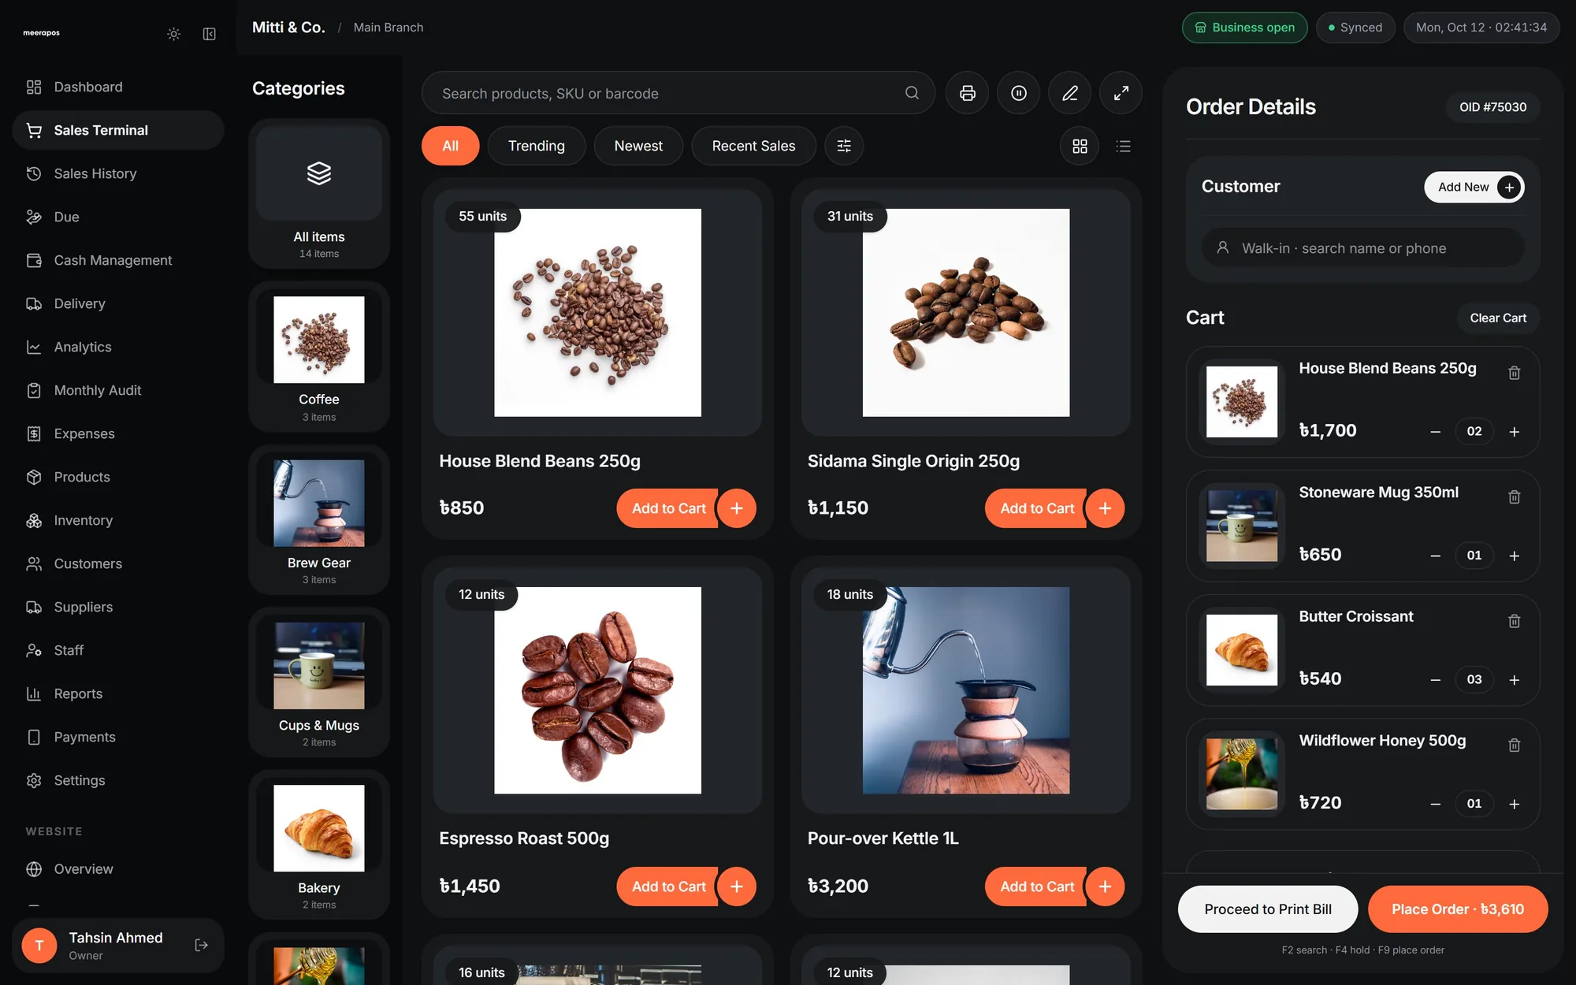Go to Inventory section
Screen dimensions: 1576x985
(x=118, y=520)
